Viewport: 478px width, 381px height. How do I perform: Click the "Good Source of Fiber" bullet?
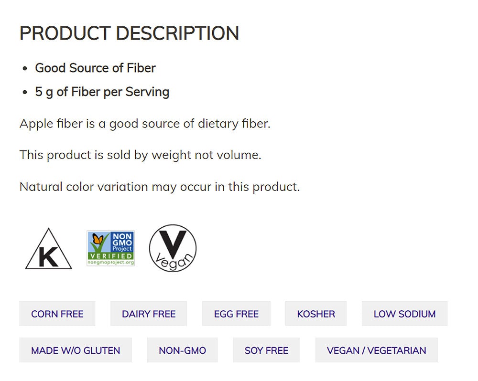click(x=95, y=68)
